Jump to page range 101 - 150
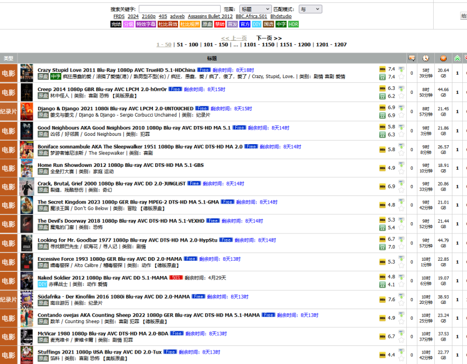 pos(215,45)
